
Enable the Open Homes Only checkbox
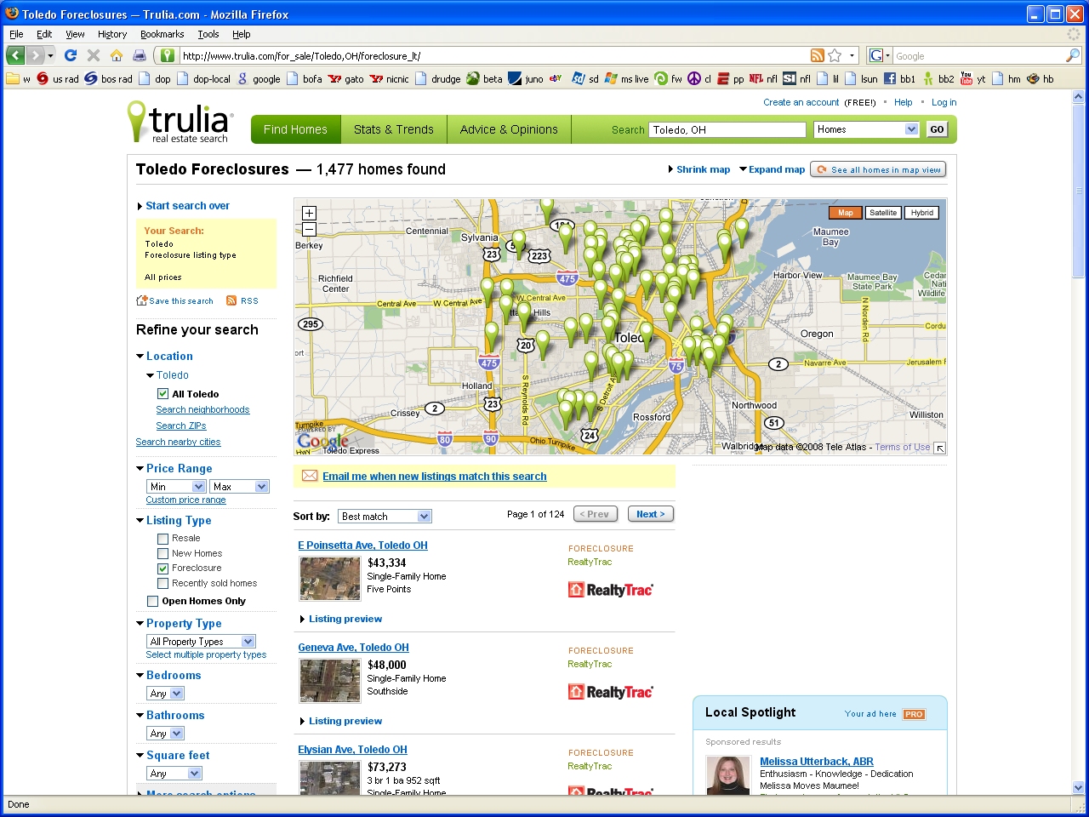click(152, 601)
